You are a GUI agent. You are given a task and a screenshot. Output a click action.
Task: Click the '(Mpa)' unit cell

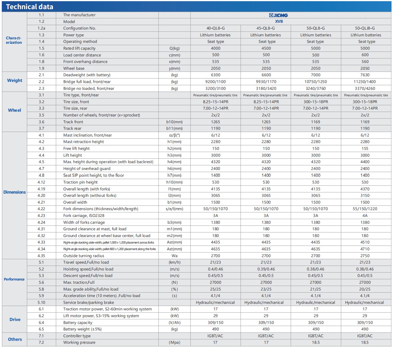175,343
